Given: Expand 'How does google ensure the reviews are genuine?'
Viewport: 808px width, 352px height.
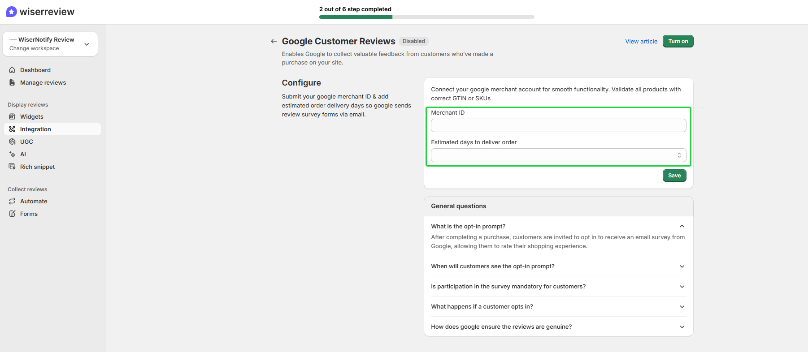Looking at the screenshot, I should [x=558, y=326].
